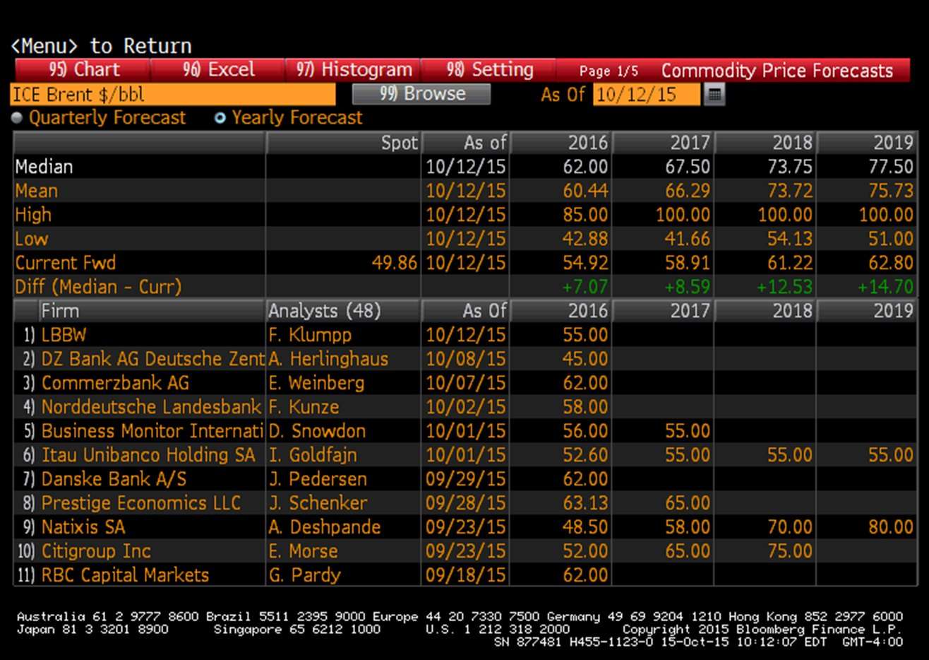Select the Yearly Forecast radio button
The width and height of the screenshot is (929, 660).
point(220,118)
